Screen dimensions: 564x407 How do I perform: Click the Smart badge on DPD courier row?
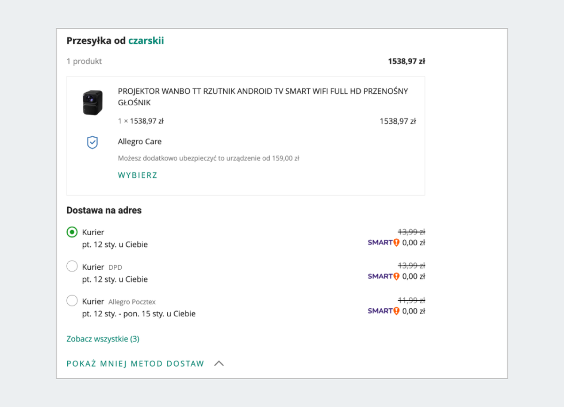[383, 276]
